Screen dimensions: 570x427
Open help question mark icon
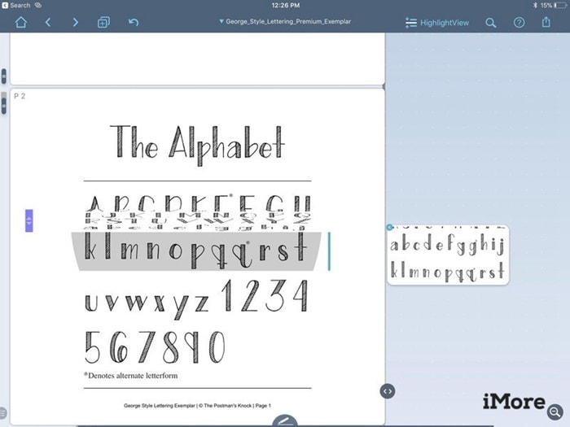click(x=520, y=23)
